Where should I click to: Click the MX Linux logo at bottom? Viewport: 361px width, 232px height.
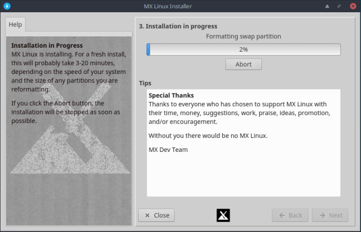pos(223,215)
